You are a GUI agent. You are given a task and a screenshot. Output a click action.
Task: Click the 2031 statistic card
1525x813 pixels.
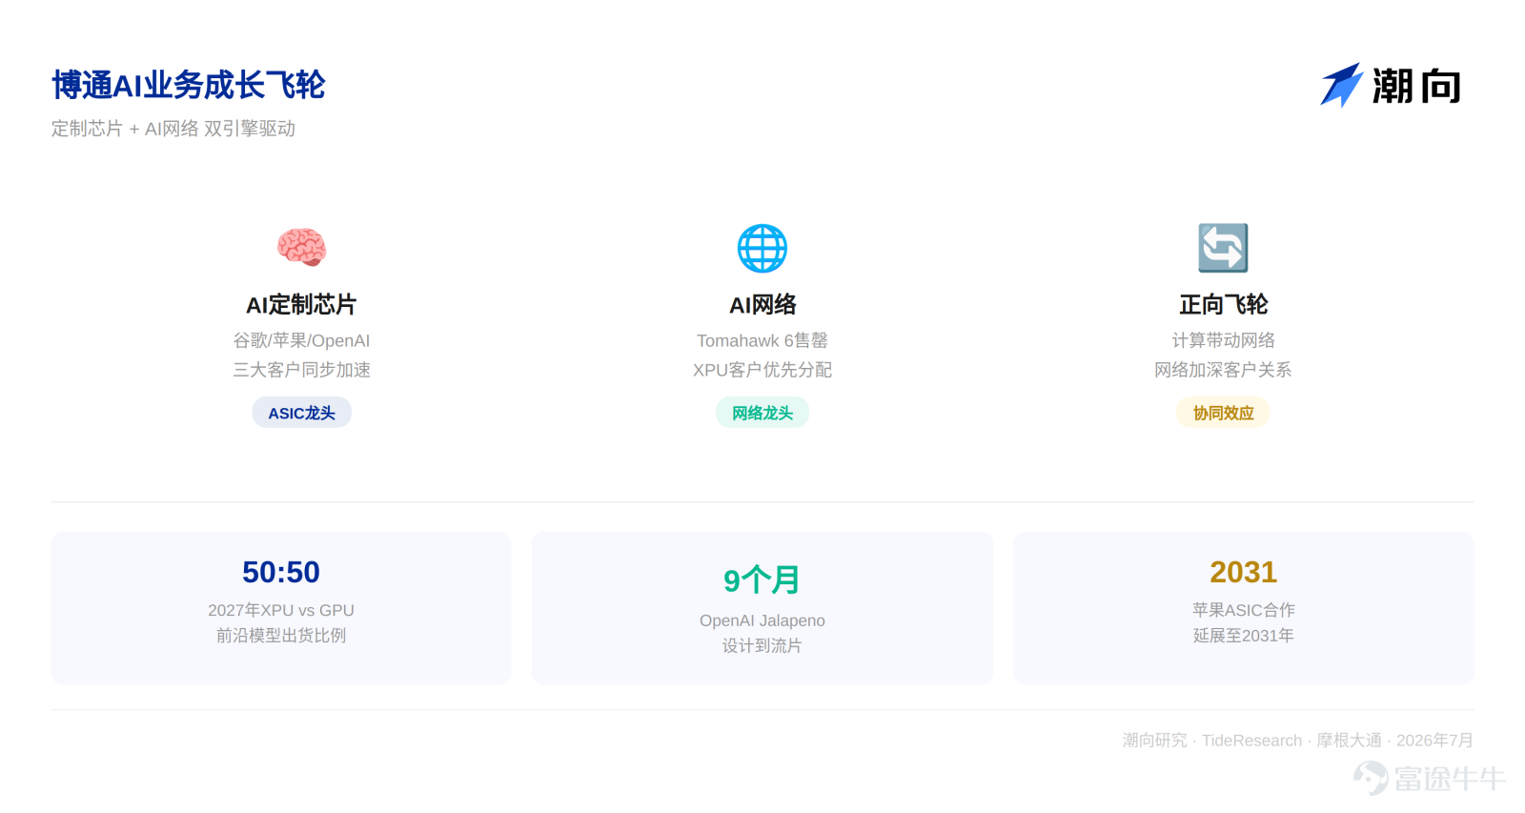(x=1244, y=607)
